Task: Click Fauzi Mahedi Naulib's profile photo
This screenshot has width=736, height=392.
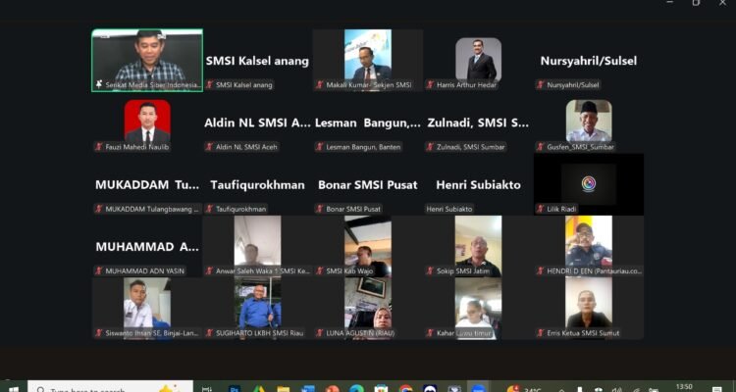Action: (x=147, y=120)
